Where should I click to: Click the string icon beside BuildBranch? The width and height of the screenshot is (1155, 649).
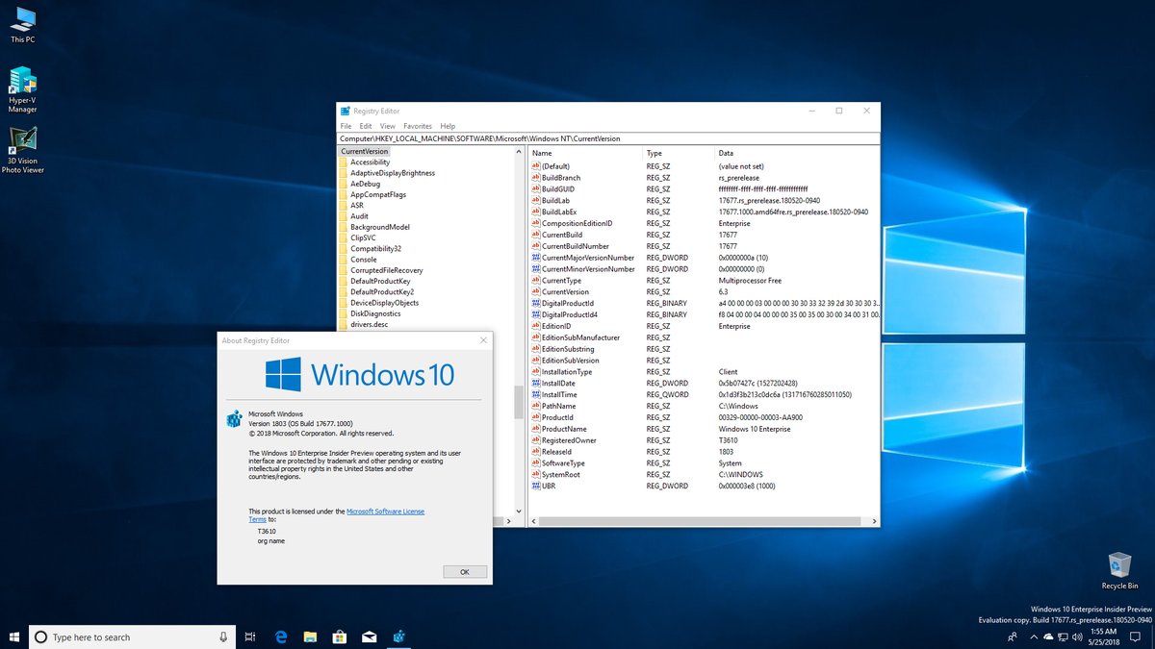536,177
